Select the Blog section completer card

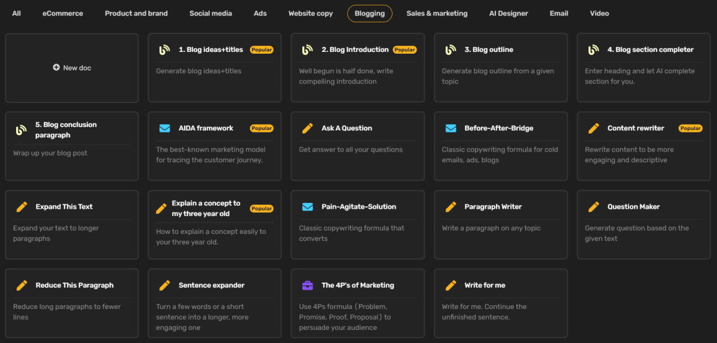644,68
